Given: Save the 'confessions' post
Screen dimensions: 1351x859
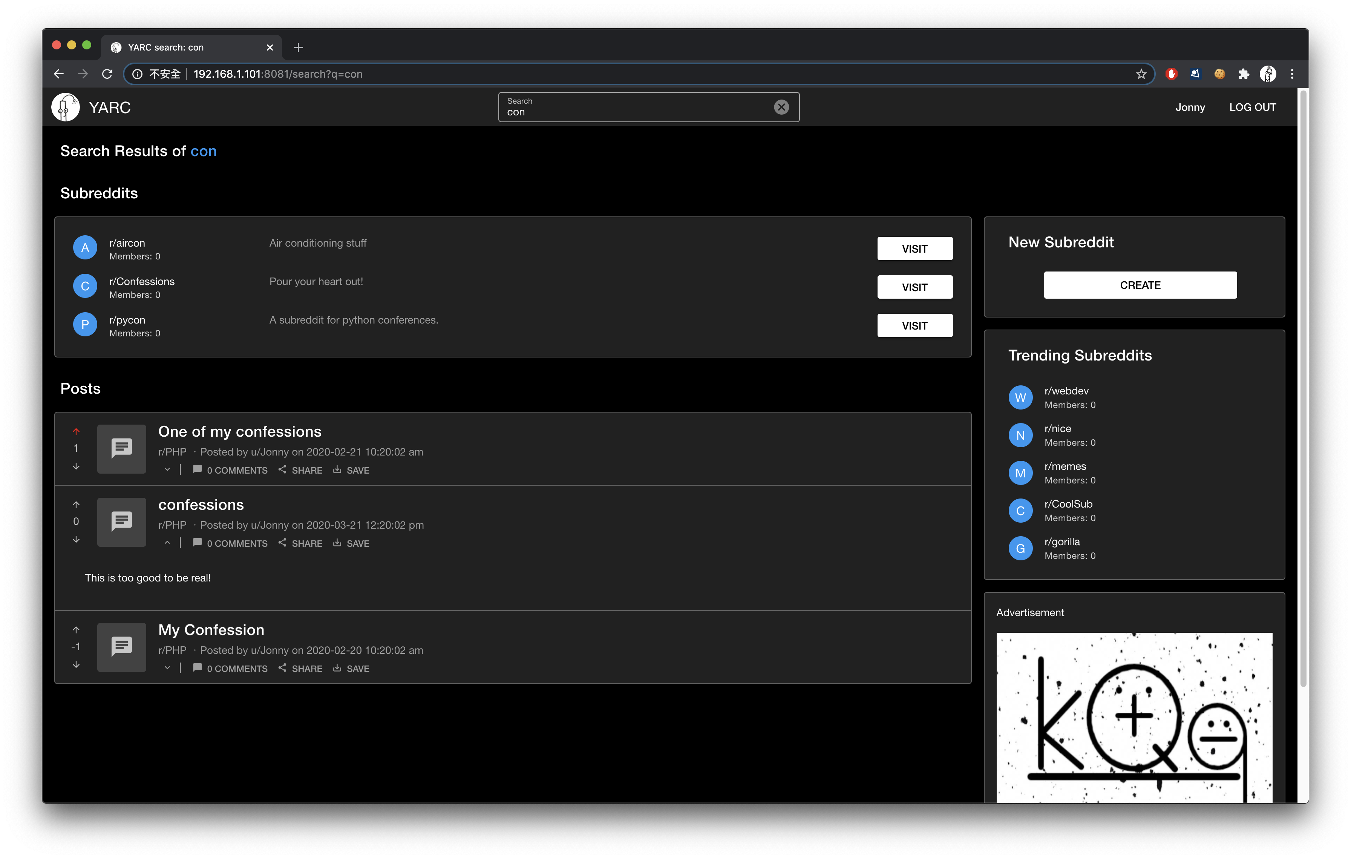Looking at the screenshot, I should click(x=351, y=543).
